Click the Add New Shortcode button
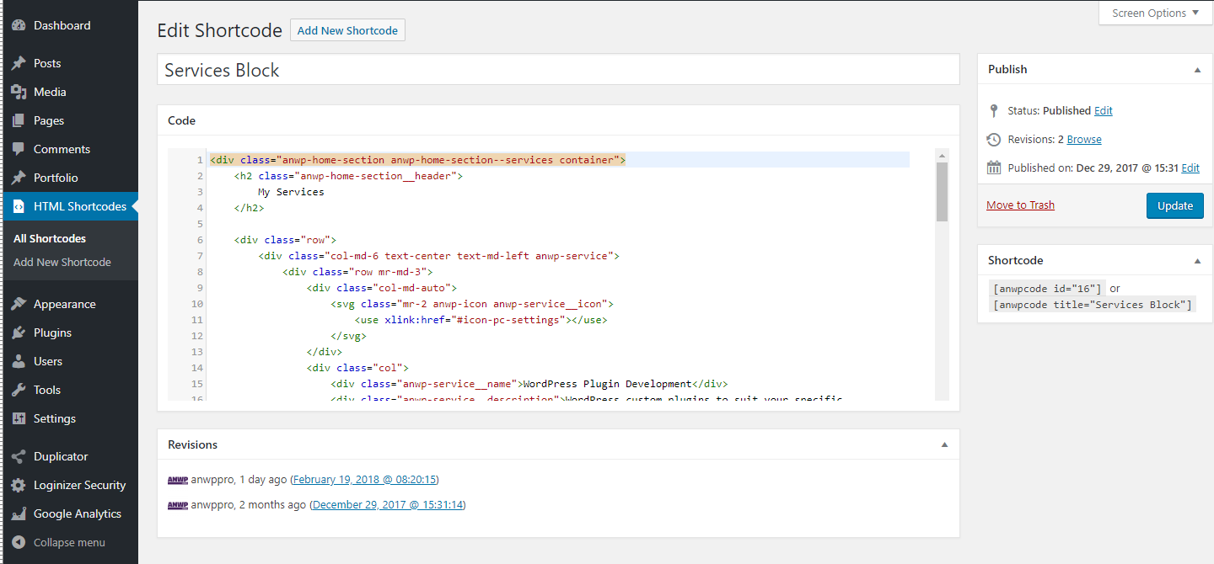 pyautogui.click(x=347, y=30)
